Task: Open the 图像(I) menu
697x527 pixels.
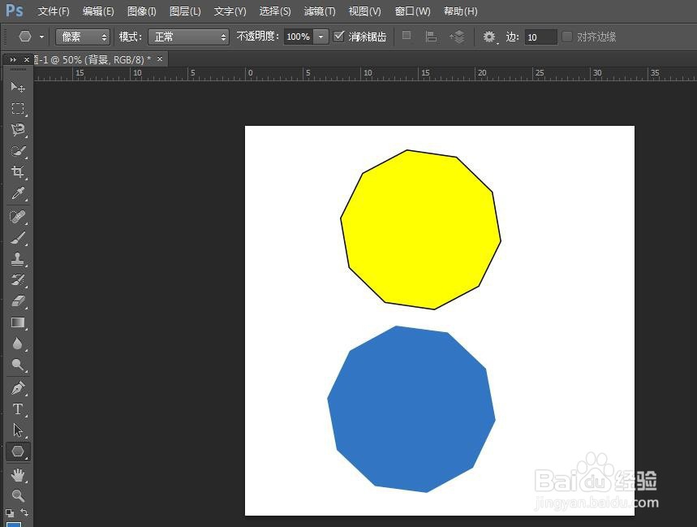Action: pos(141,11)
